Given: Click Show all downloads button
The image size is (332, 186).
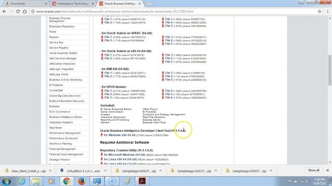Looking at the screenshot, I should [x=313, y=170].
